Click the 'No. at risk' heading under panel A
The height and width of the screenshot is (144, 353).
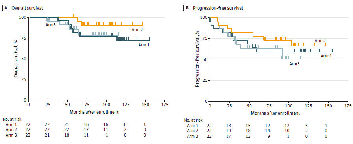click(12, 120)
